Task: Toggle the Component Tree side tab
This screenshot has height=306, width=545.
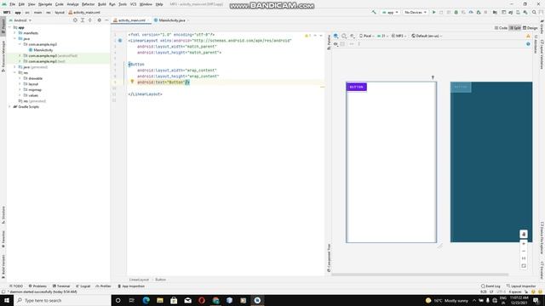Action: pos(329,258)
